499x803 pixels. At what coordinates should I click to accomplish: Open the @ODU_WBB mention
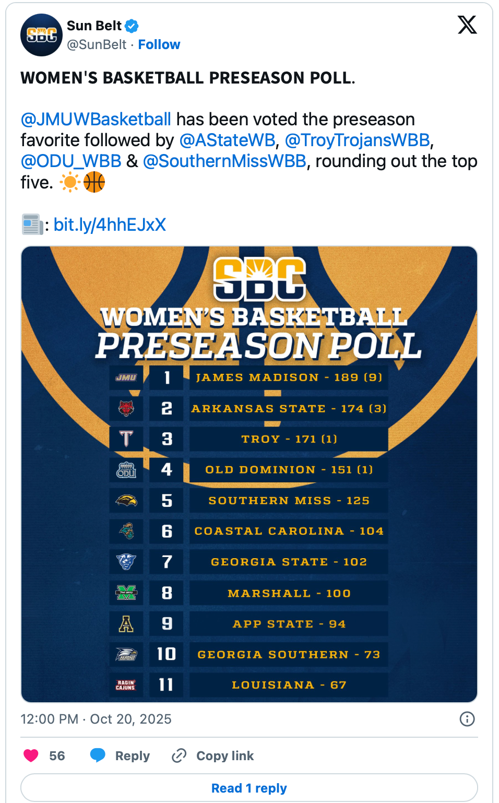point(71,161)
